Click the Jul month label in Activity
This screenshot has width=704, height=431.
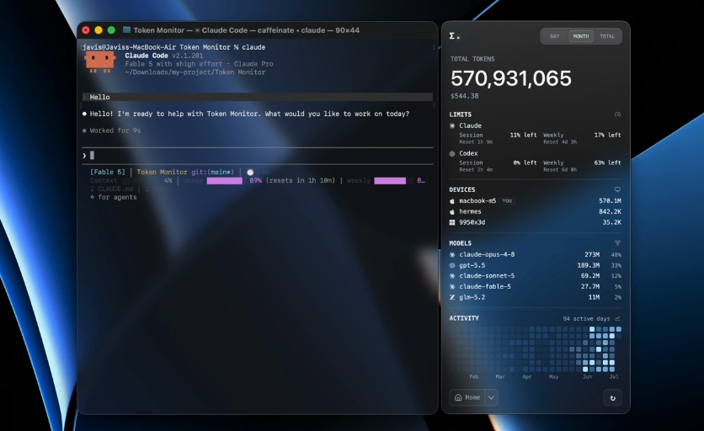tap(614, 376)
